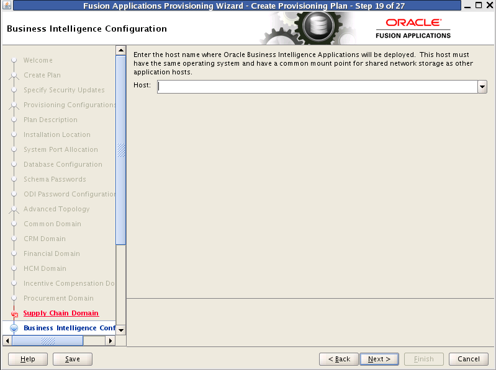Click the Specify Security Updates step bullet icon
The image size is (496, 370).
(14, 90)
